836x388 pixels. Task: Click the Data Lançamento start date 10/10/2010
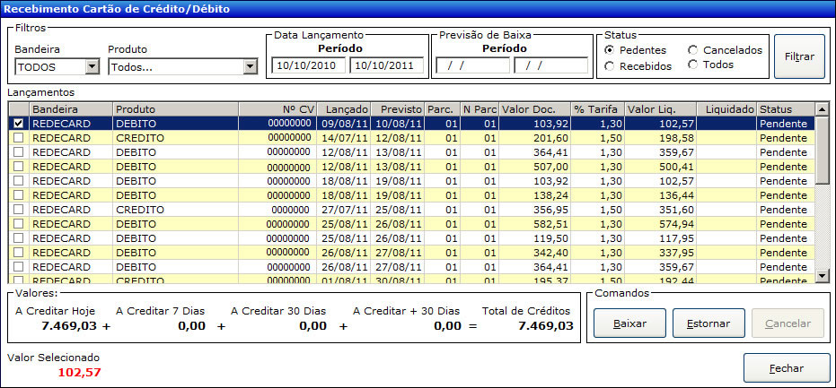[309, 65]
